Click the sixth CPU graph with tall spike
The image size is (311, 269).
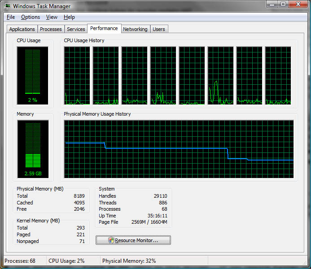pyautogui.click(x=220, y=75)
